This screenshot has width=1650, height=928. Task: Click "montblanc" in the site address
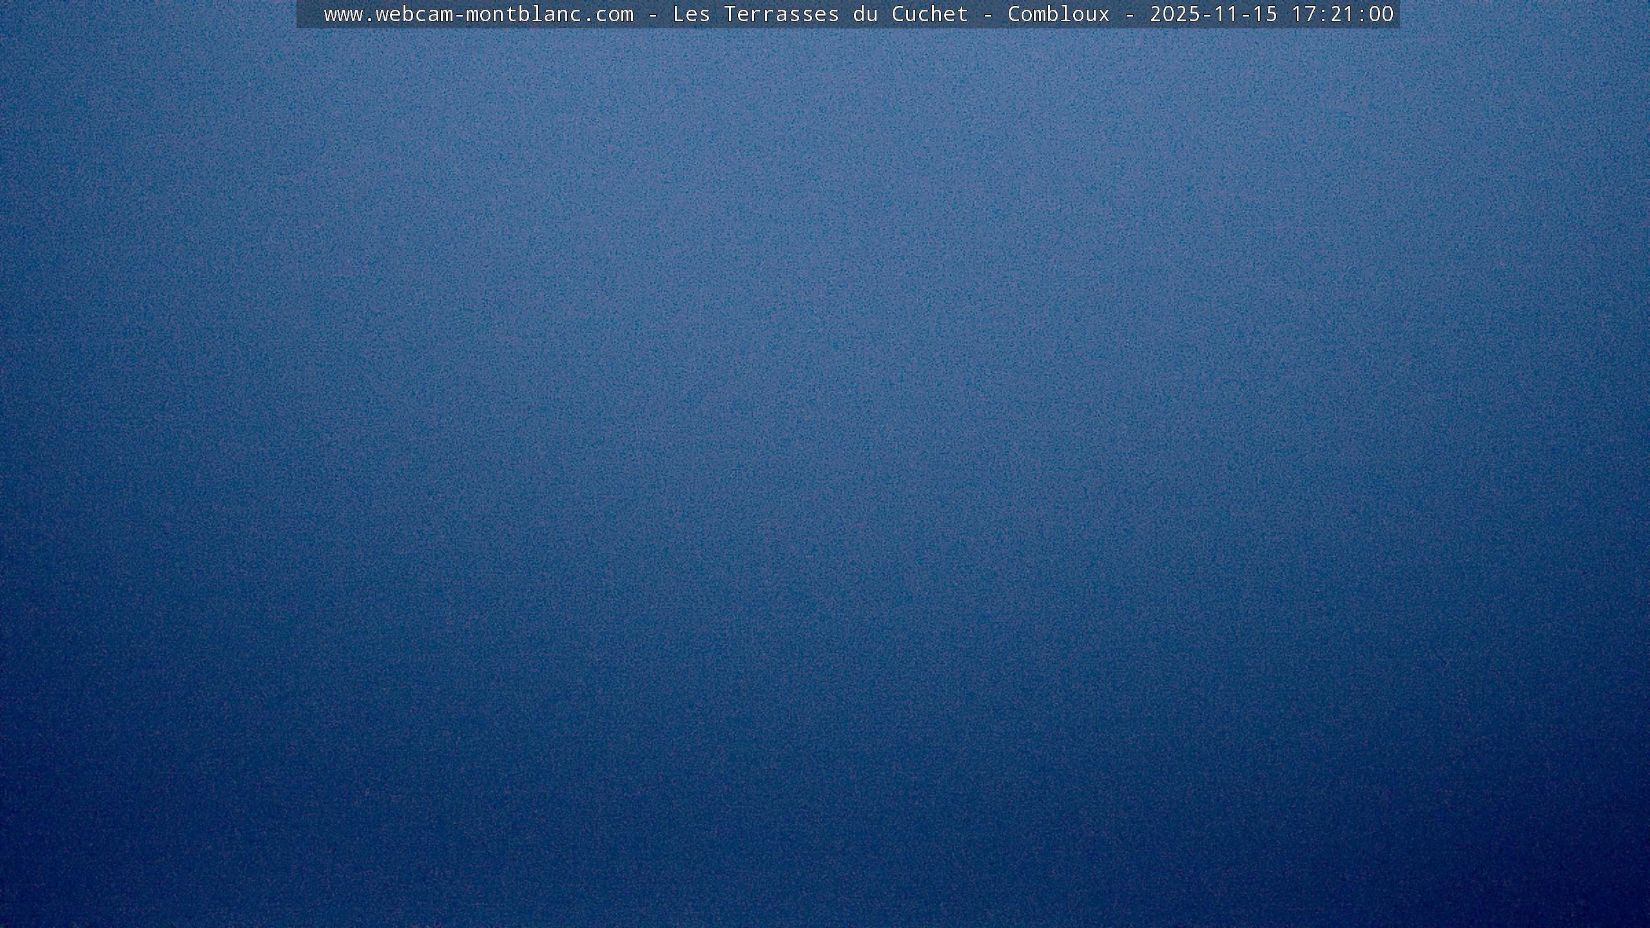pos(523,14)
